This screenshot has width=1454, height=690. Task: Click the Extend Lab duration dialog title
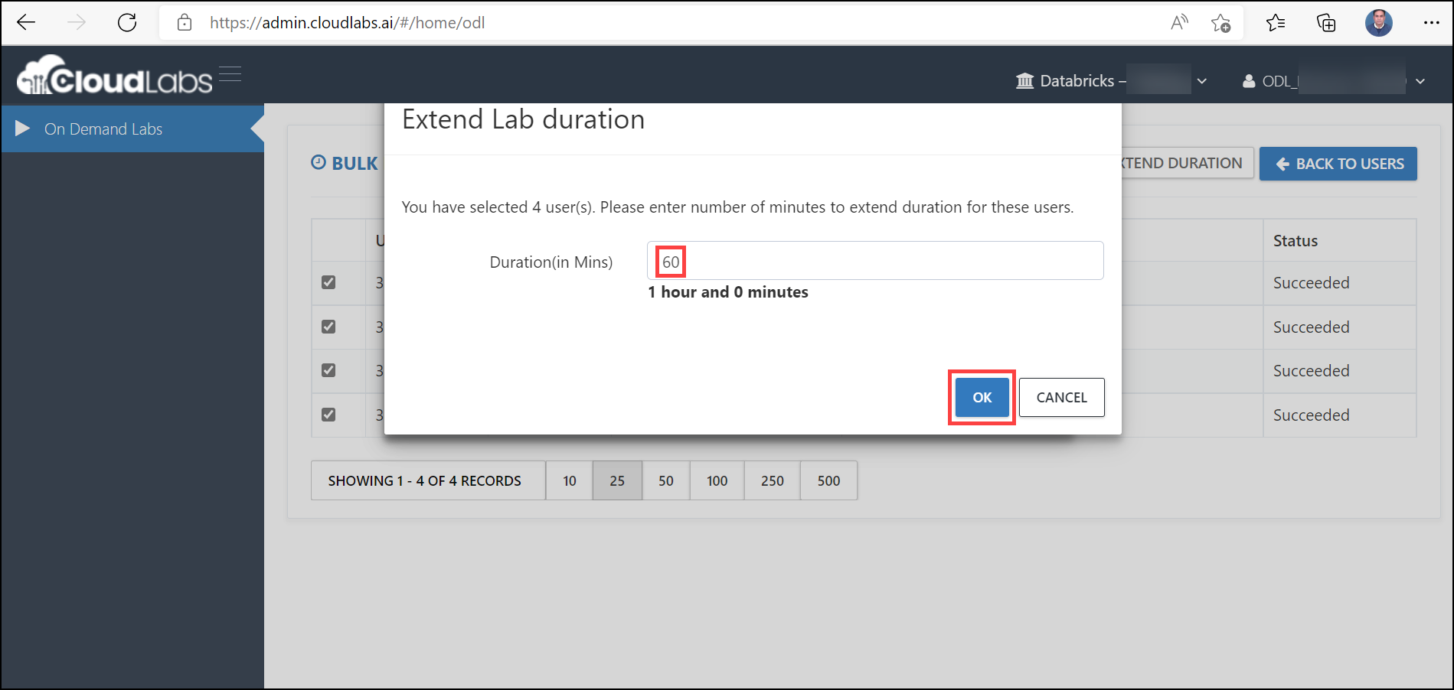pos(524,119)
